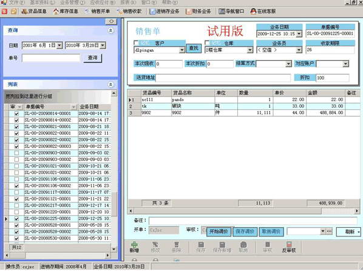Click the 取消调价 button
Screen dimensions: 363x271
[x=271, y=232]
